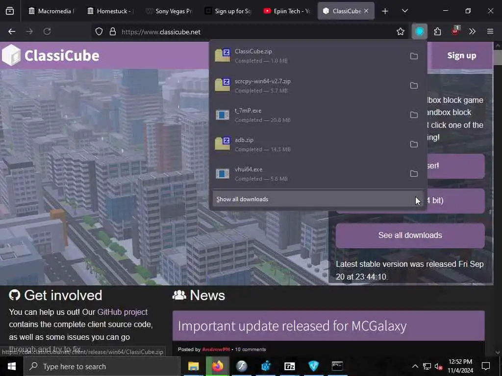Show adb.zip in folder
The height and width of the screenshot is (376, 502).
[414, 144]
